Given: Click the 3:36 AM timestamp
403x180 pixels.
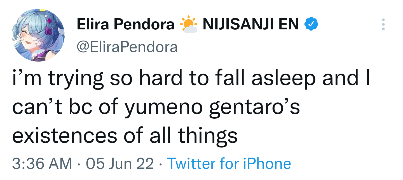Looking at the screenshot, I should pos(42,163).
